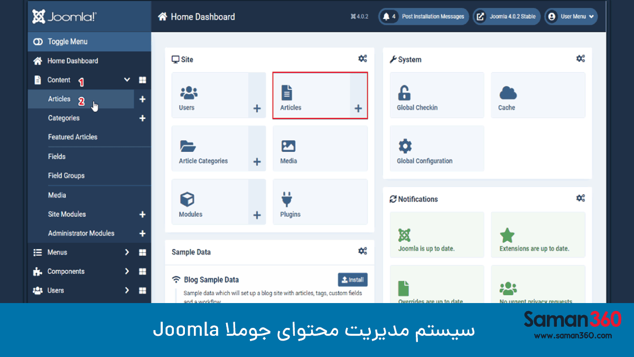This screenshot has height=357, width=634.
Task: Click the Joomla 4.0.2 version label
Action: coord(359,17)
